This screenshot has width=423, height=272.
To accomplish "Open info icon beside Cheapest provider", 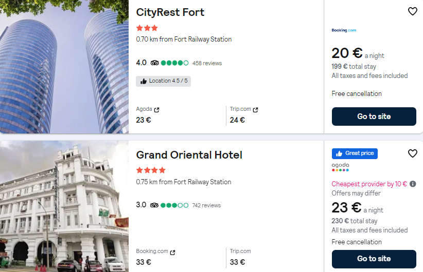I will coord(413,184).
